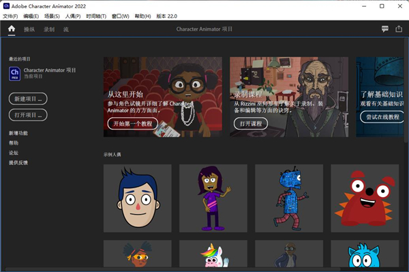Click the 打开项目 button
This screenshot has width=409, height=272.
pos(28,115)
